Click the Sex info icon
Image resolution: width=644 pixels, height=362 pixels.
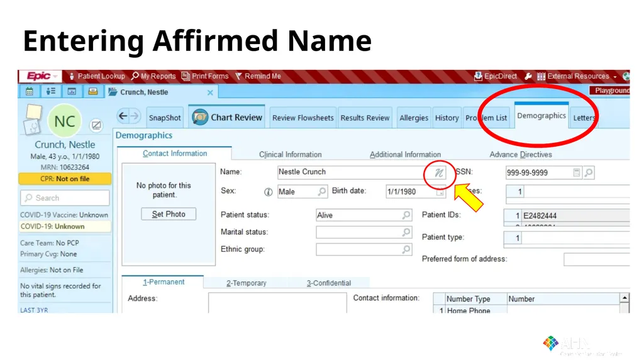268,192
